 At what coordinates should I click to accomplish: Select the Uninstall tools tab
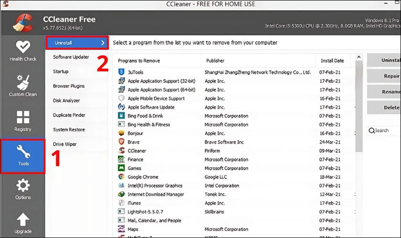point(77,42)
